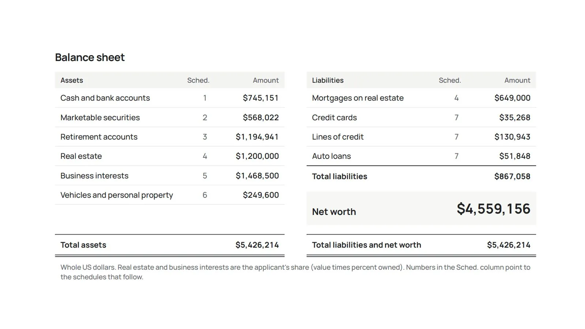This screenshot has width=585, height=329.
Task: Click the $649,000 mortgage amount
Action: pyautogui.click(x=512, y=98)
